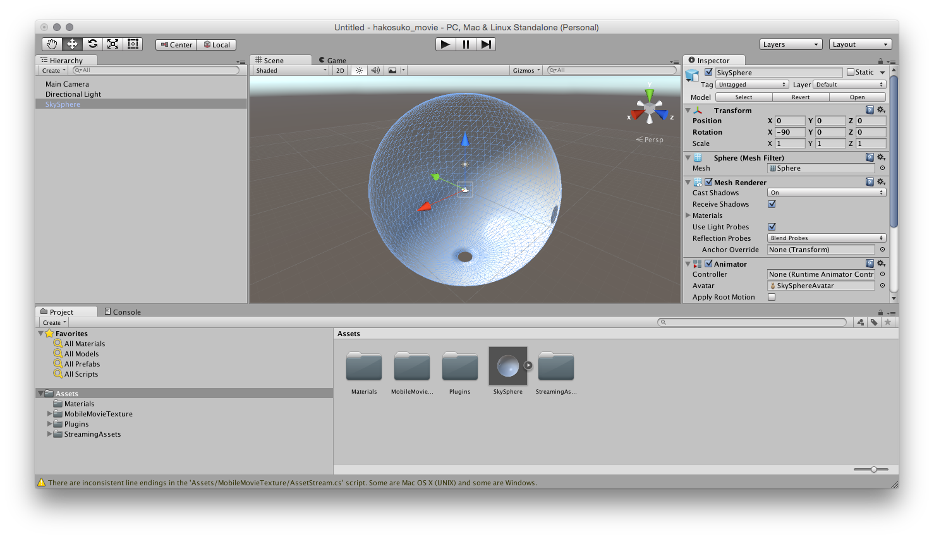The image size is (934, 539).
Task: Open the Layers dropdown
Action: coord(791,44)
